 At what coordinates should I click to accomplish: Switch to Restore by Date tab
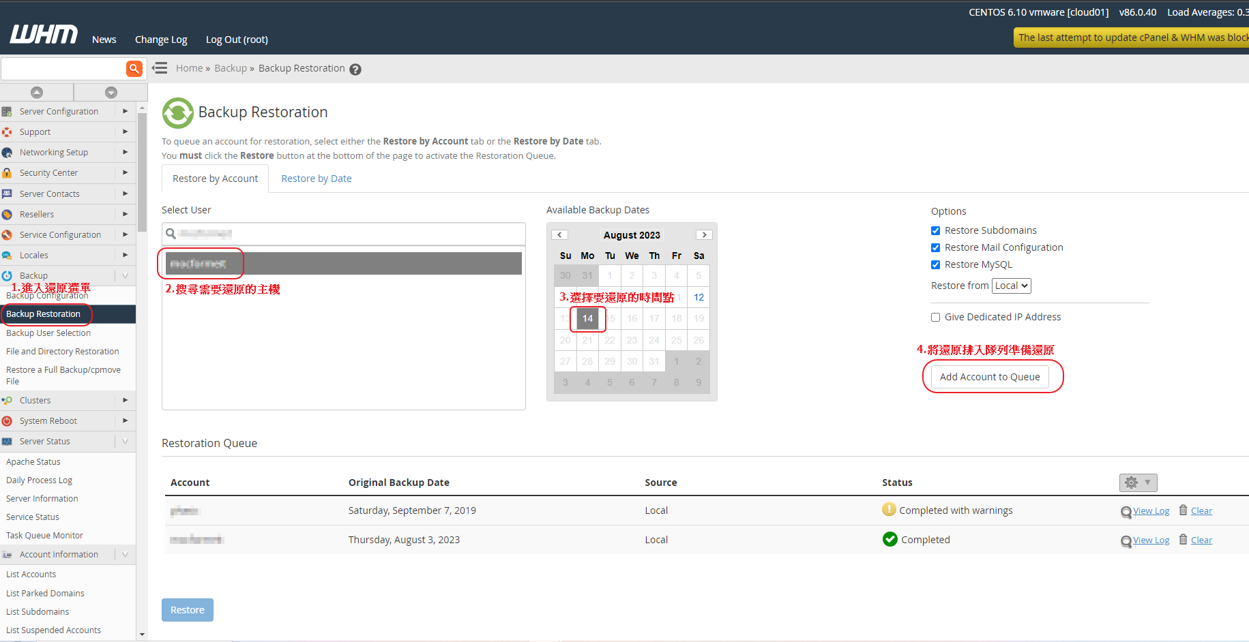click(317, 179)
